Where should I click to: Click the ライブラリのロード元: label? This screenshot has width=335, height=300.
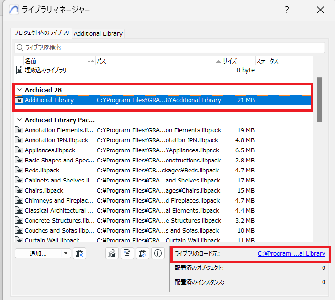tap(197, 253)
